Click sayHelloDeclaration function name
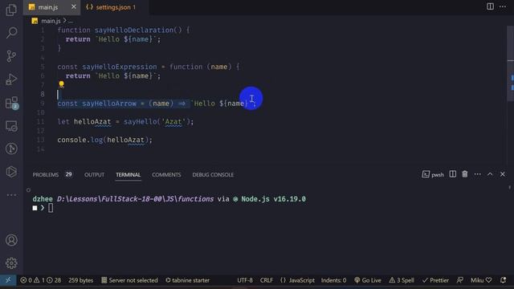 tap(134, 31)
